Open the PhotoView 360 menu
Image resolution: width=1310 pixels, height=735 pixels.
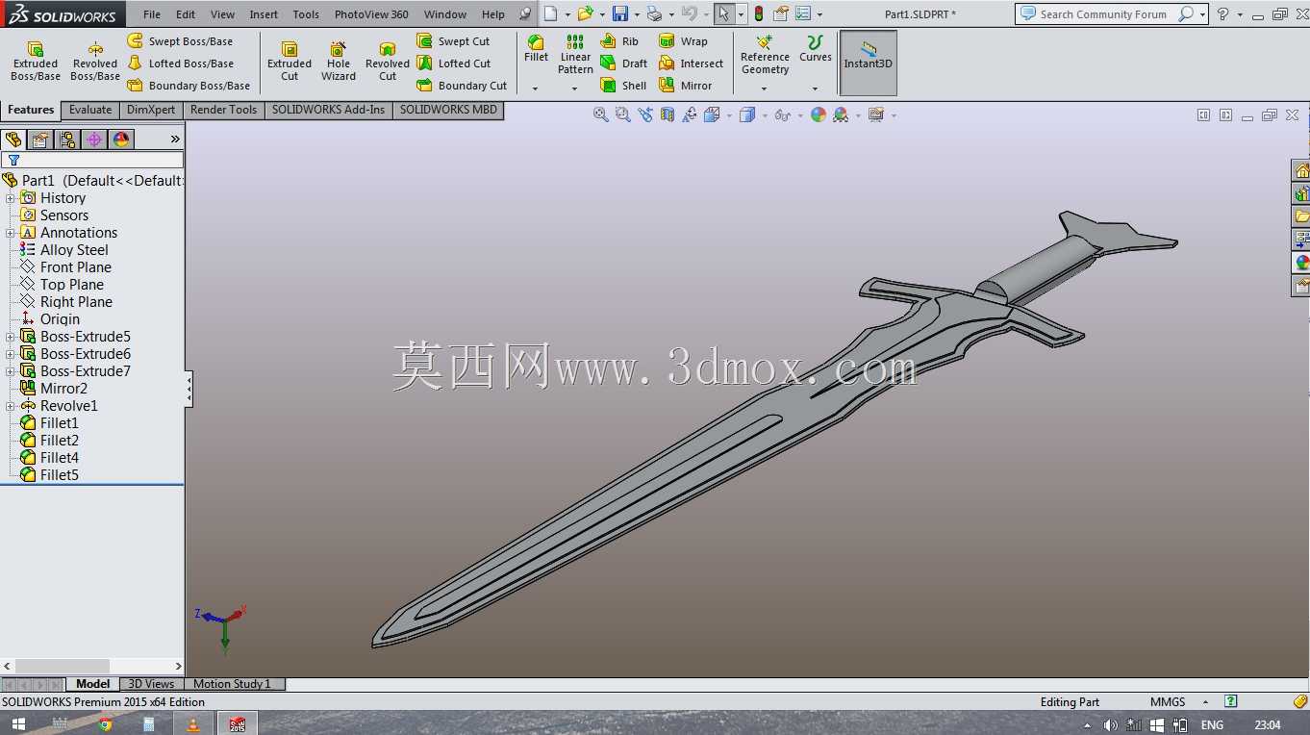pos(371,14)
